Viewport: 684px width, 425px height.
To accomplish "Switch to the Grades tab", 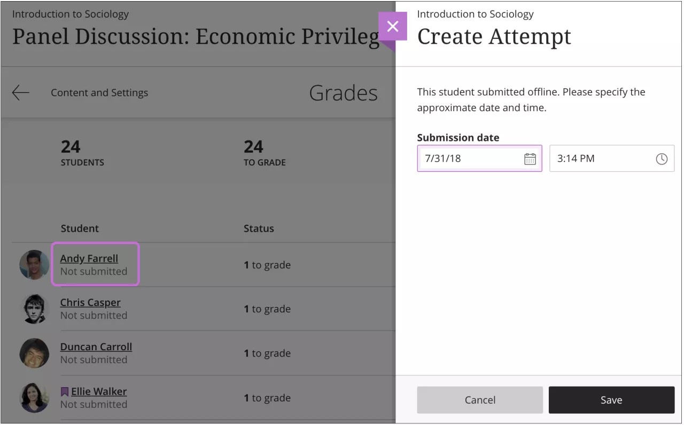I will (x=343, y=92).
